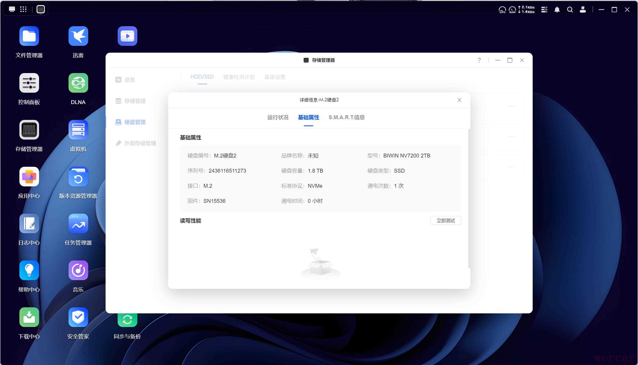Open the 应用中心 app center icon
638x365 pixels.
click(29, 177)
